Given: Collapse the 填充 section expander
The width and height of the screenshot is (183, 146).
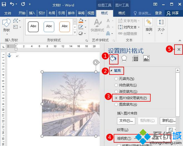Looking at the screenshot, I should coord(111,71).
